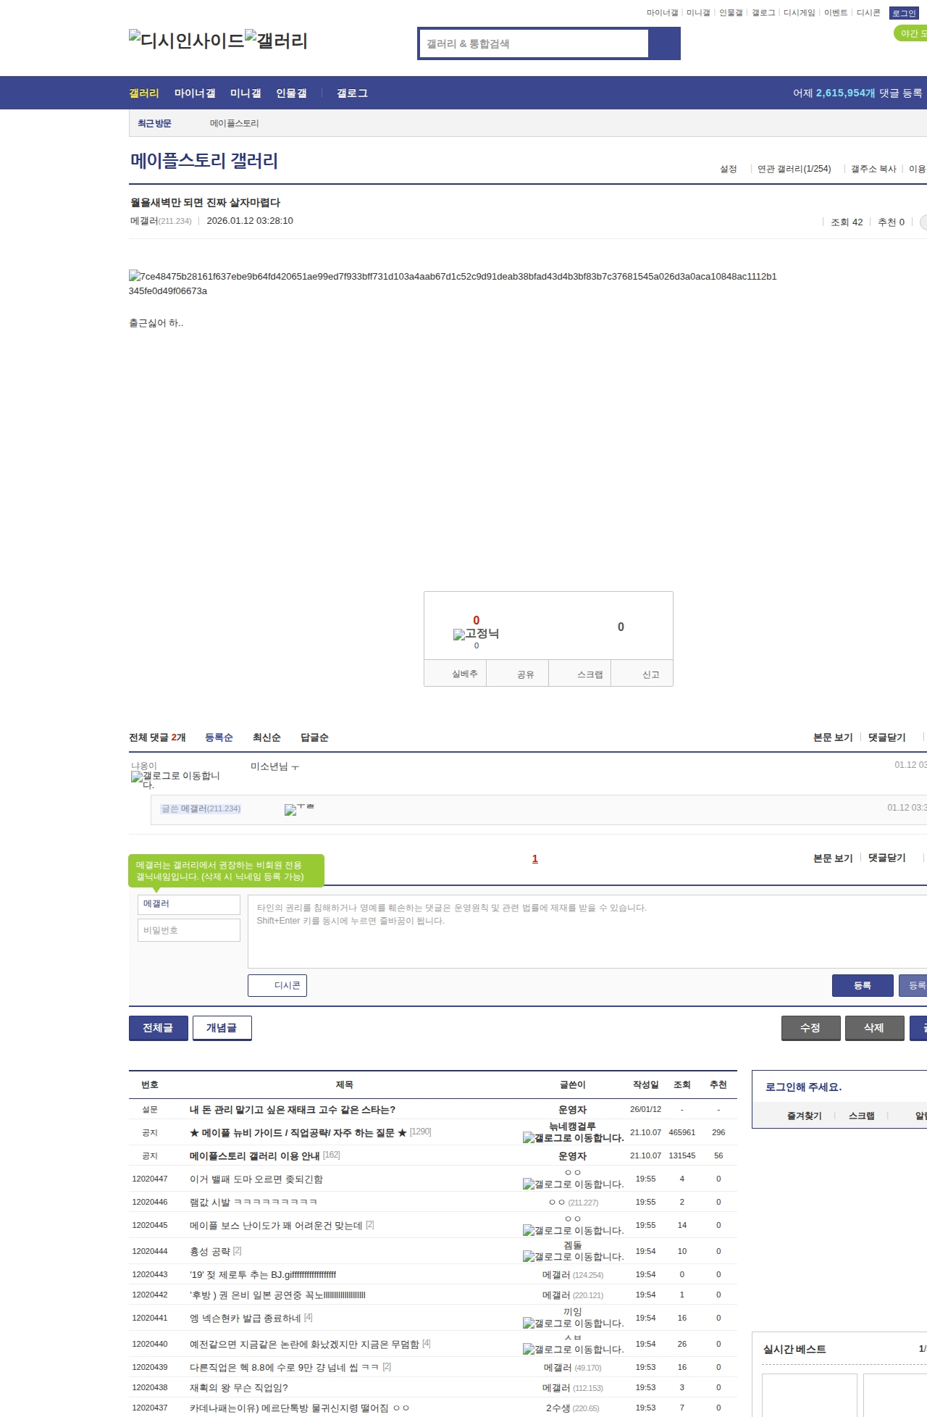Click the 갤러리 logo image beside 디시인사이드
Screen dimensions: 927x1417
click(276, 41)
